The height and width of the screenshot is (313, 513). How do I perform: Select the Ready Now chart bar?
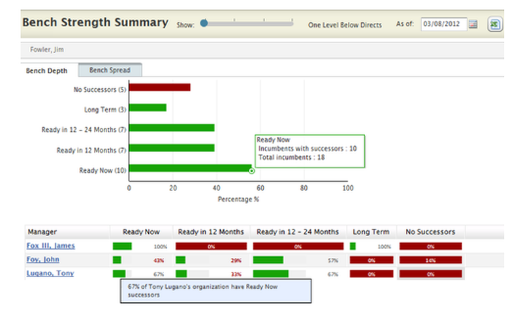click(x=190, y=170)
